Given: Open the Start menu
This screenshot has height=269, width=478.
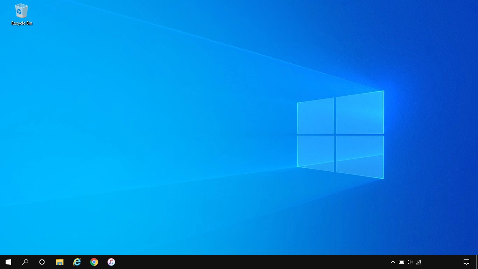Looking at the screenshot, I should 8,262.
